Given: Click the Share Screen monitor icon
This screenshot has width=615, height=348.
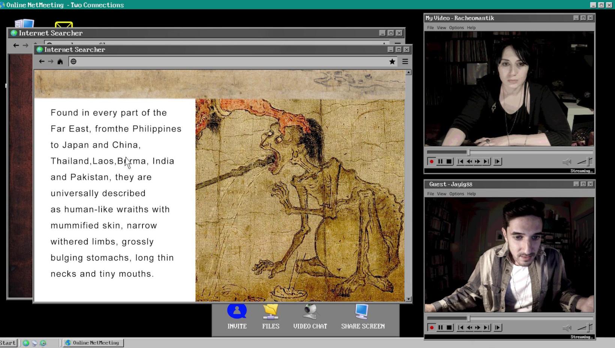Looking at the screenshot, I should tap(362, 312).
